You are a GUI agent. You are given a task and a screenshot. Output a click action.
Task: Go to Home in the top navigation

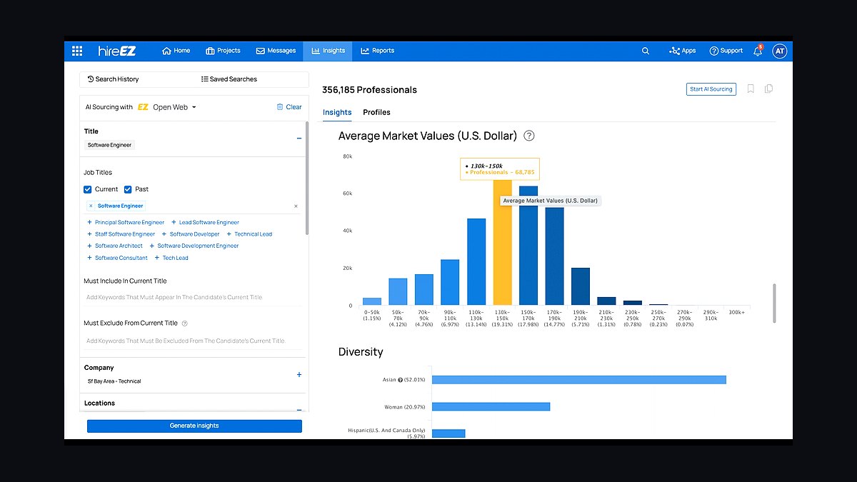pos(176,51)
